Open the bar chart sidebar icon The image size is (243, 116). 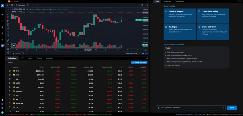point(2,27)
